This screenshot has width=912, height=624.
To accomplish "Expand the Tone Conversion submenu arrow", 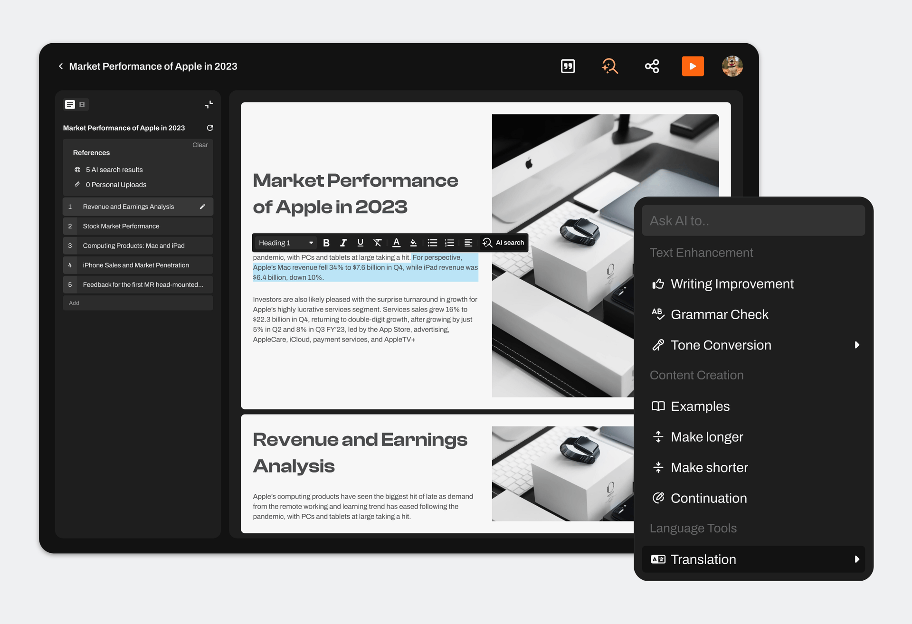I will coord(857,345).
